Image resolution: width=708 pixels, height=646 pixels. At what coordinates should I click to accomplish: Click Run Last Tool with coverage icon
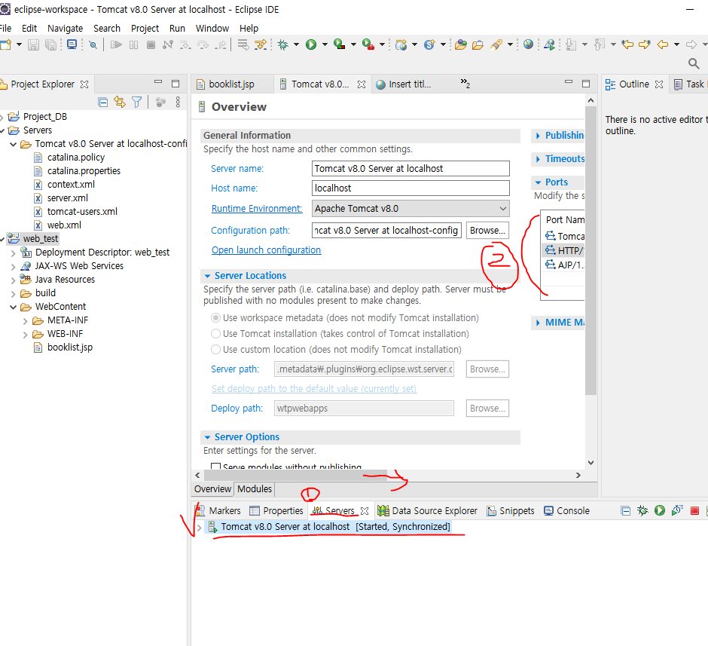click(339, 44)
